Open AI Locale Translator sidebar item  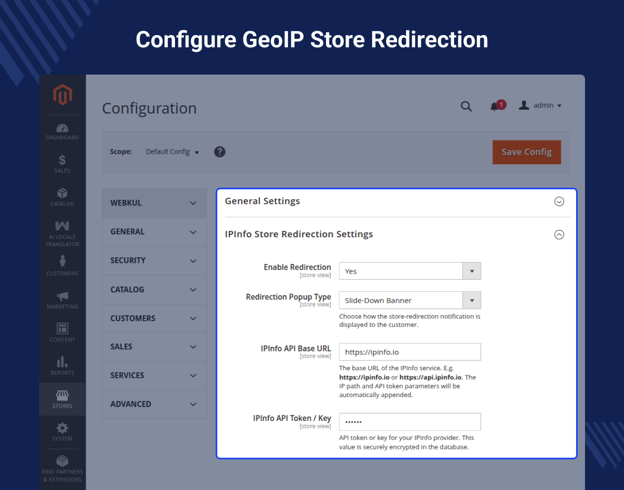(x=62, y=234)
